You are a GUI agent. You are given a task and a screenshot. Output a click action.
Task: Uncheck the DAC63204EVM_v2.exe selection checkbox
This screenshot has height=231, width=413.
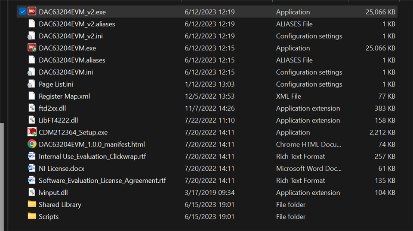point(22,12)
